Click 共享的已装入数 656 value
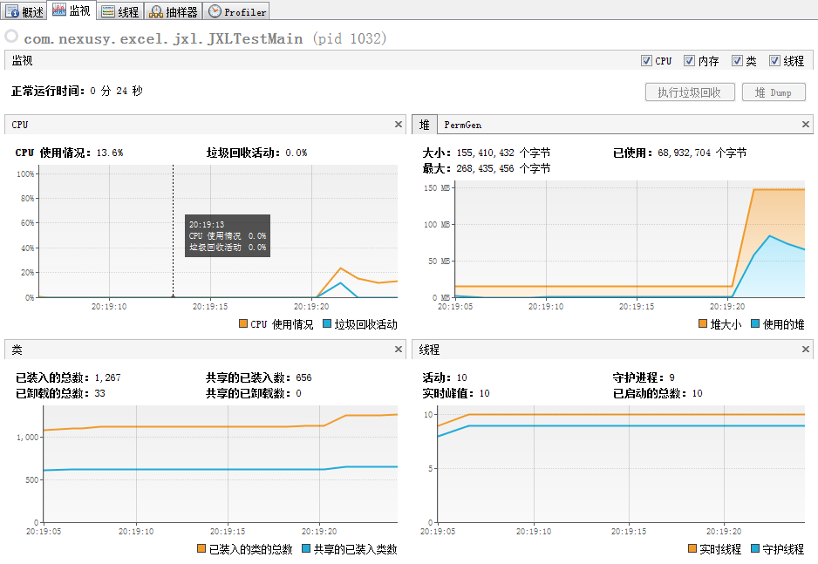The width and height of the screenshot is (818, 564). pos(303,377)
